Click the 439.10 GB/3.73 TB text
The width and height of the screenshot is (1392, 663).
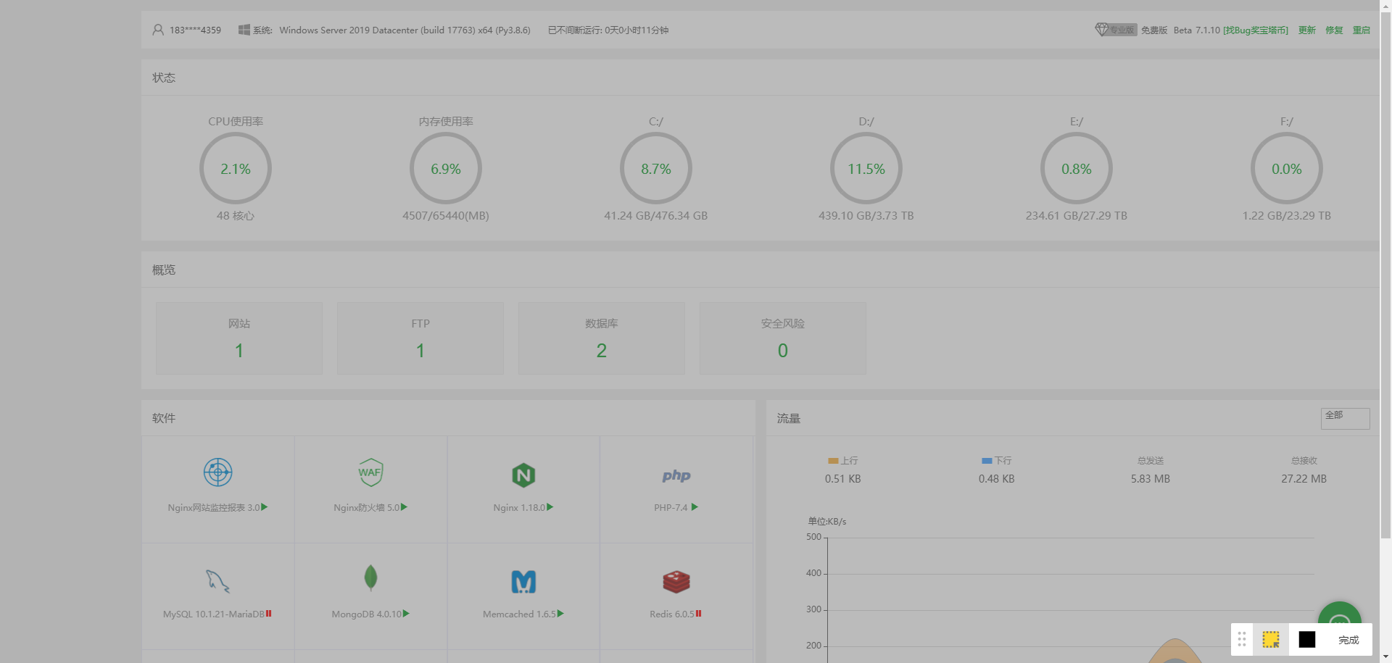click(866, 216)
